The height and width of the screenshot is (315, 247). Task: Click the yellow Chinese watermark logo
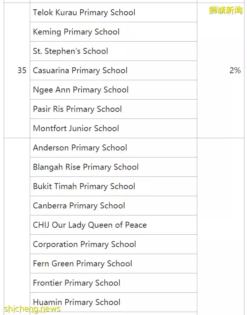click(225, 10)
